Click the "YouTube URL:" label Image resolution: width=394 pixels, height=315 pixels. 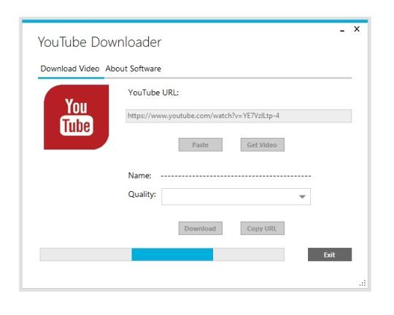point(153,93)
